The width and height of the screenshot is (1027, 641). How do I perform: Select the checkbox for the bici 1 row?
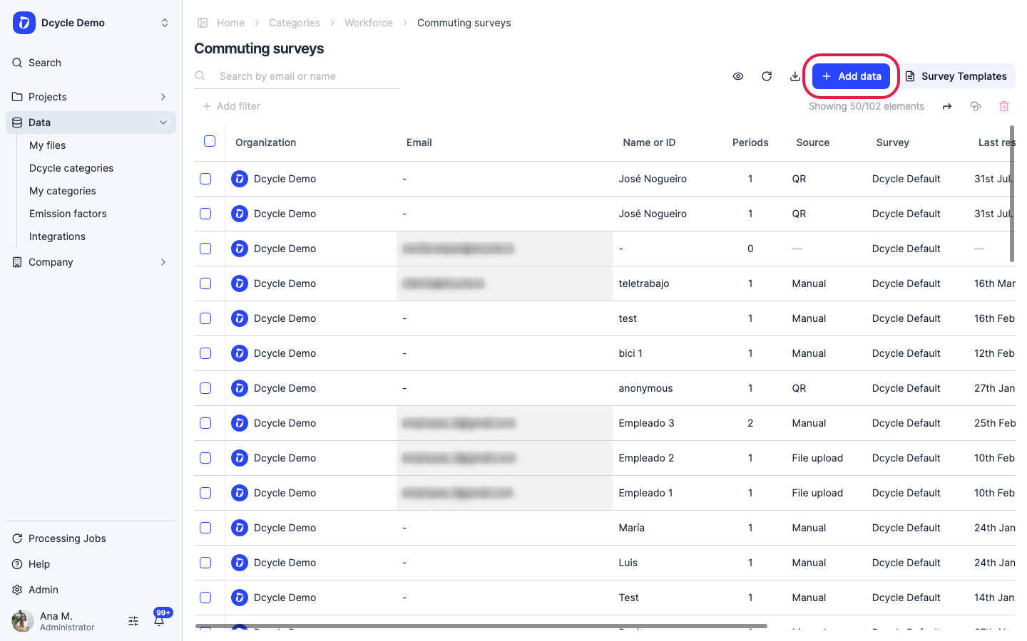point(205,353)
